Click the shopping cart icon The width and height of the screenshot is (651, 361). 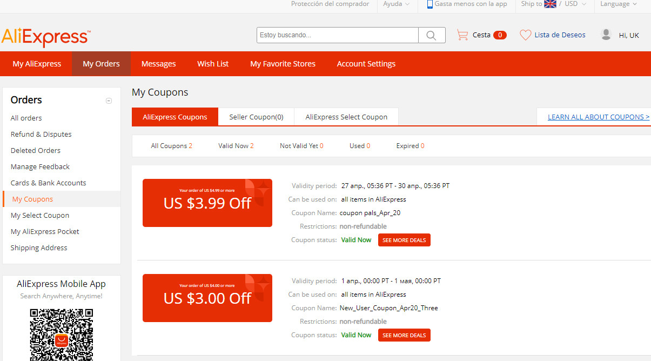pyautogui.click(x=462, y=35)
